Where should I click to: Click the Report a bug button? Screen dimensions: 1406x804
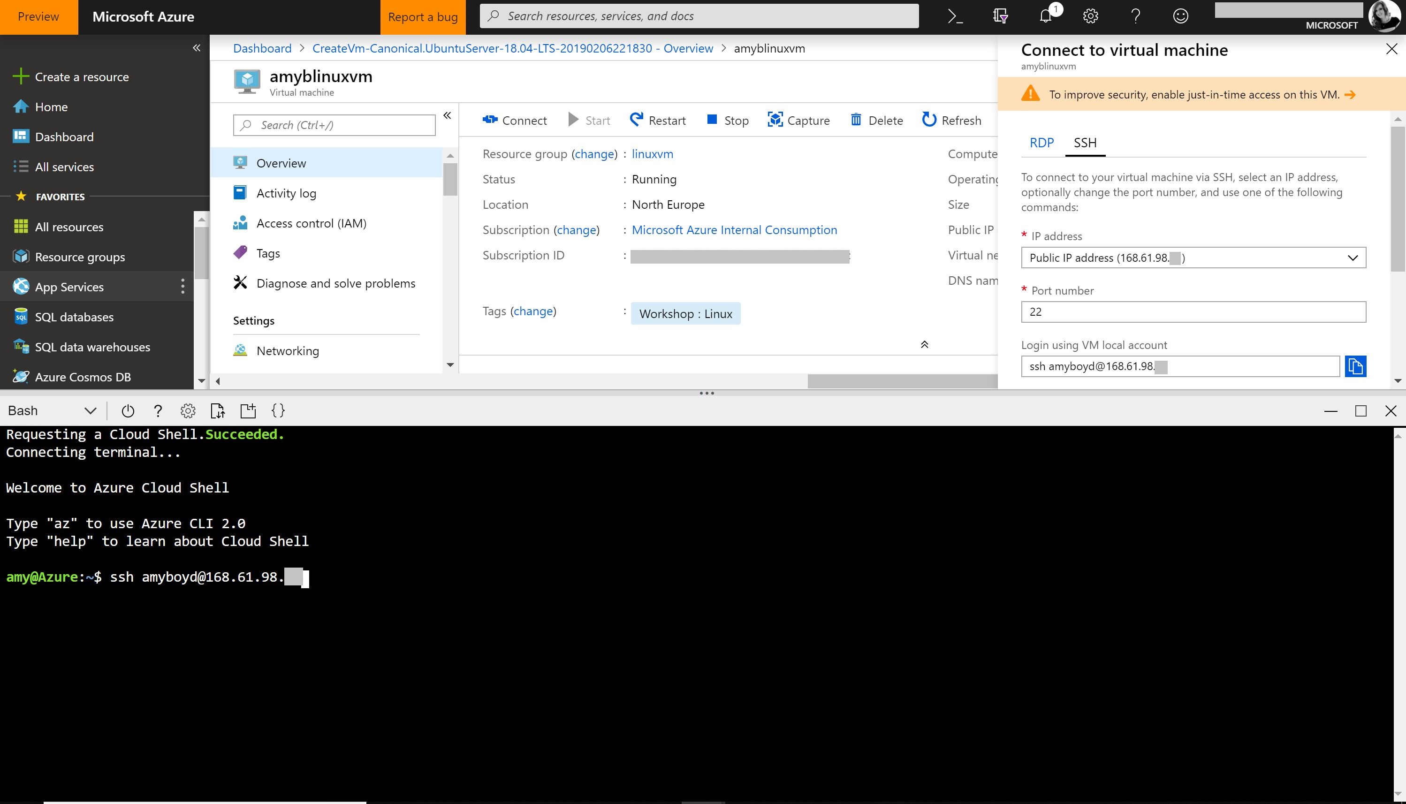tap(423, 17)
